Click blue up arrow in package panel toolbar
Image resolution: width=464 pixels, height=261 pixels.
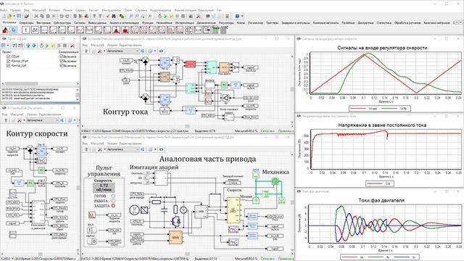coord(28,46)
